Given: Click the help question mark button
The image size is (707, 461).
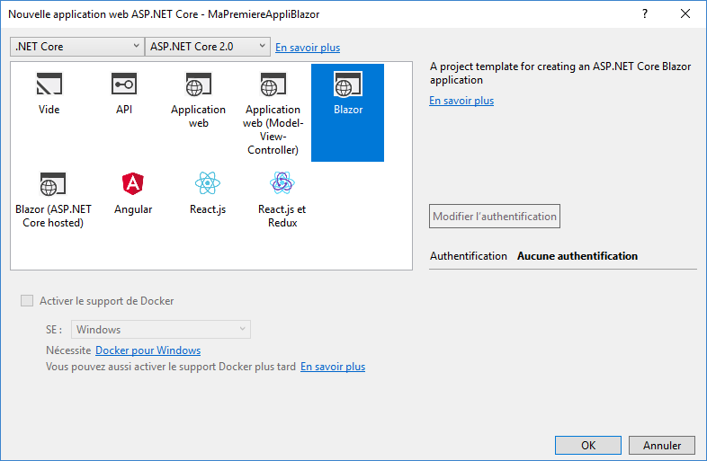Looking at the screenshot, I should click(645, 14).
